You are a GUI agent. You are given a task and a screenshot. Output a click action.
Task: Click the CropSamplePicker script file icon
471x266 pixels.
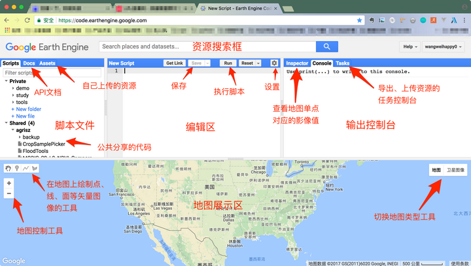20,144
